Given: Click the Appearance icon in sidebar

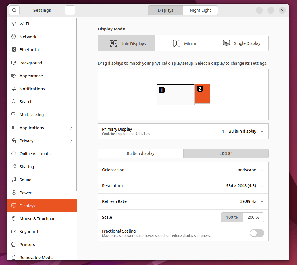Looking at the screenshot, I should click(x=14, y=76).
